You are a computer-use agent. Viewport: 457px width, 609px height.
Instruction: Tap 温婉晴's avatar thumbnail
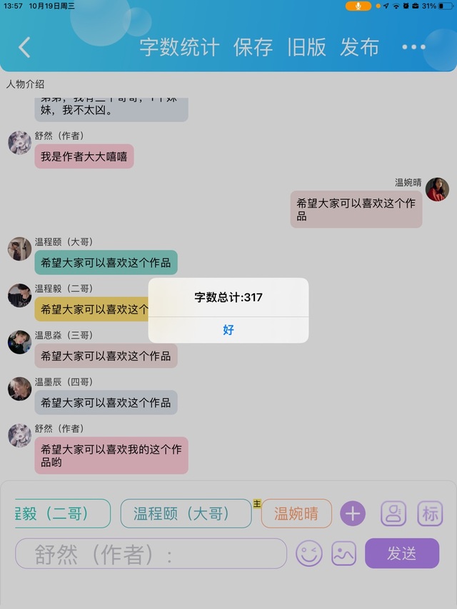click(437, 189)
